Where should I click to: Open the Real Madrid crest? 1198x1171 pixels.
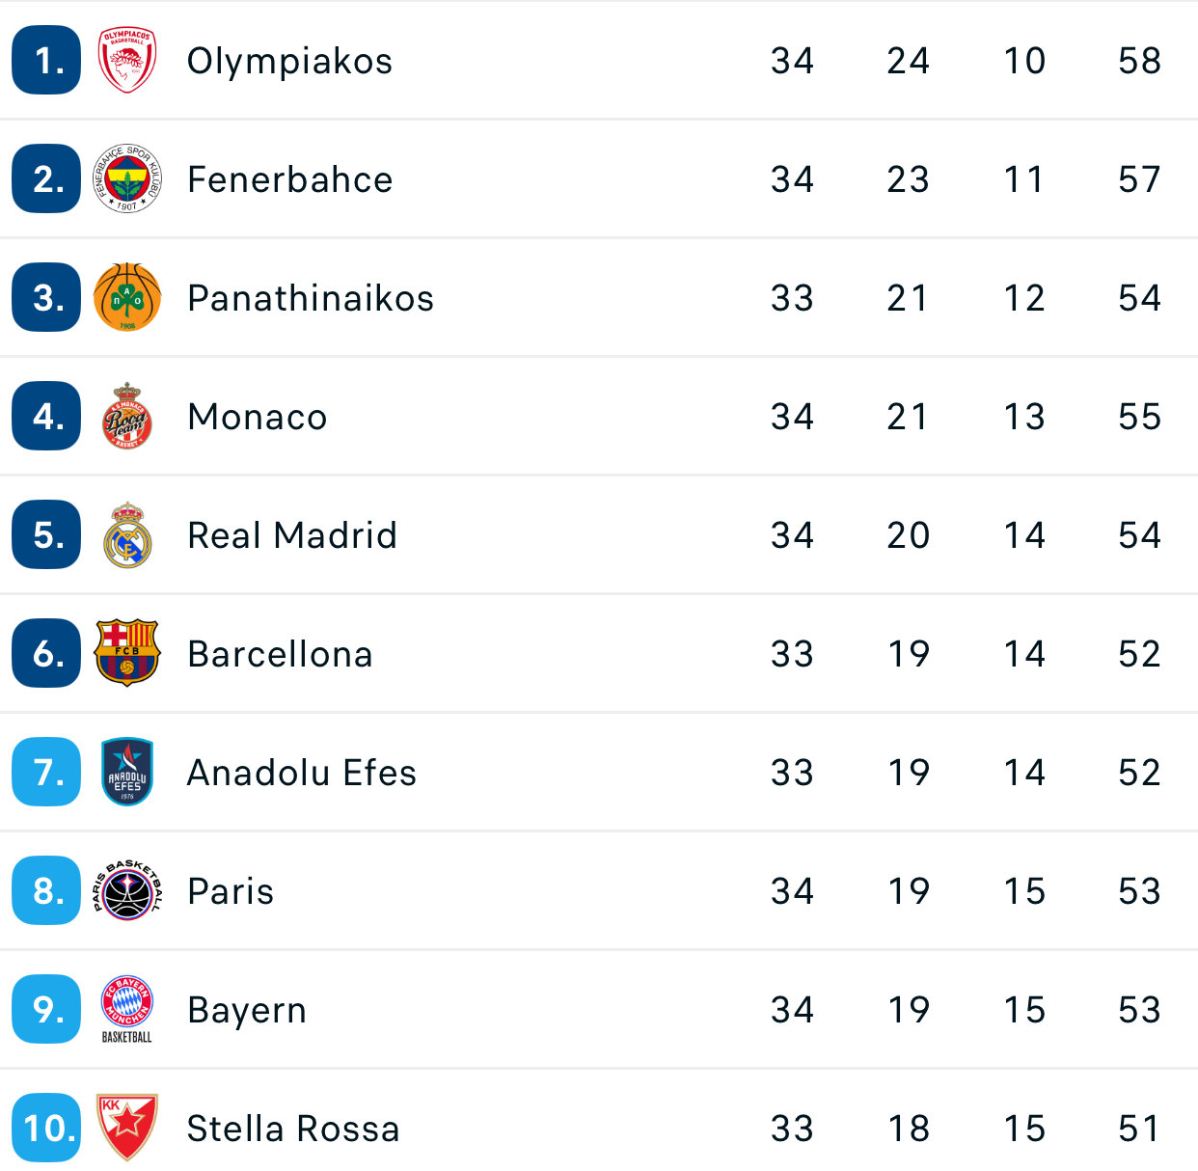pyautogui.click(x=127, y=534)
